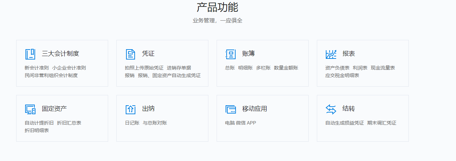Click the 出纳 cashier icon
Viewport: 456px width, 161px height.
coord(131,109)
